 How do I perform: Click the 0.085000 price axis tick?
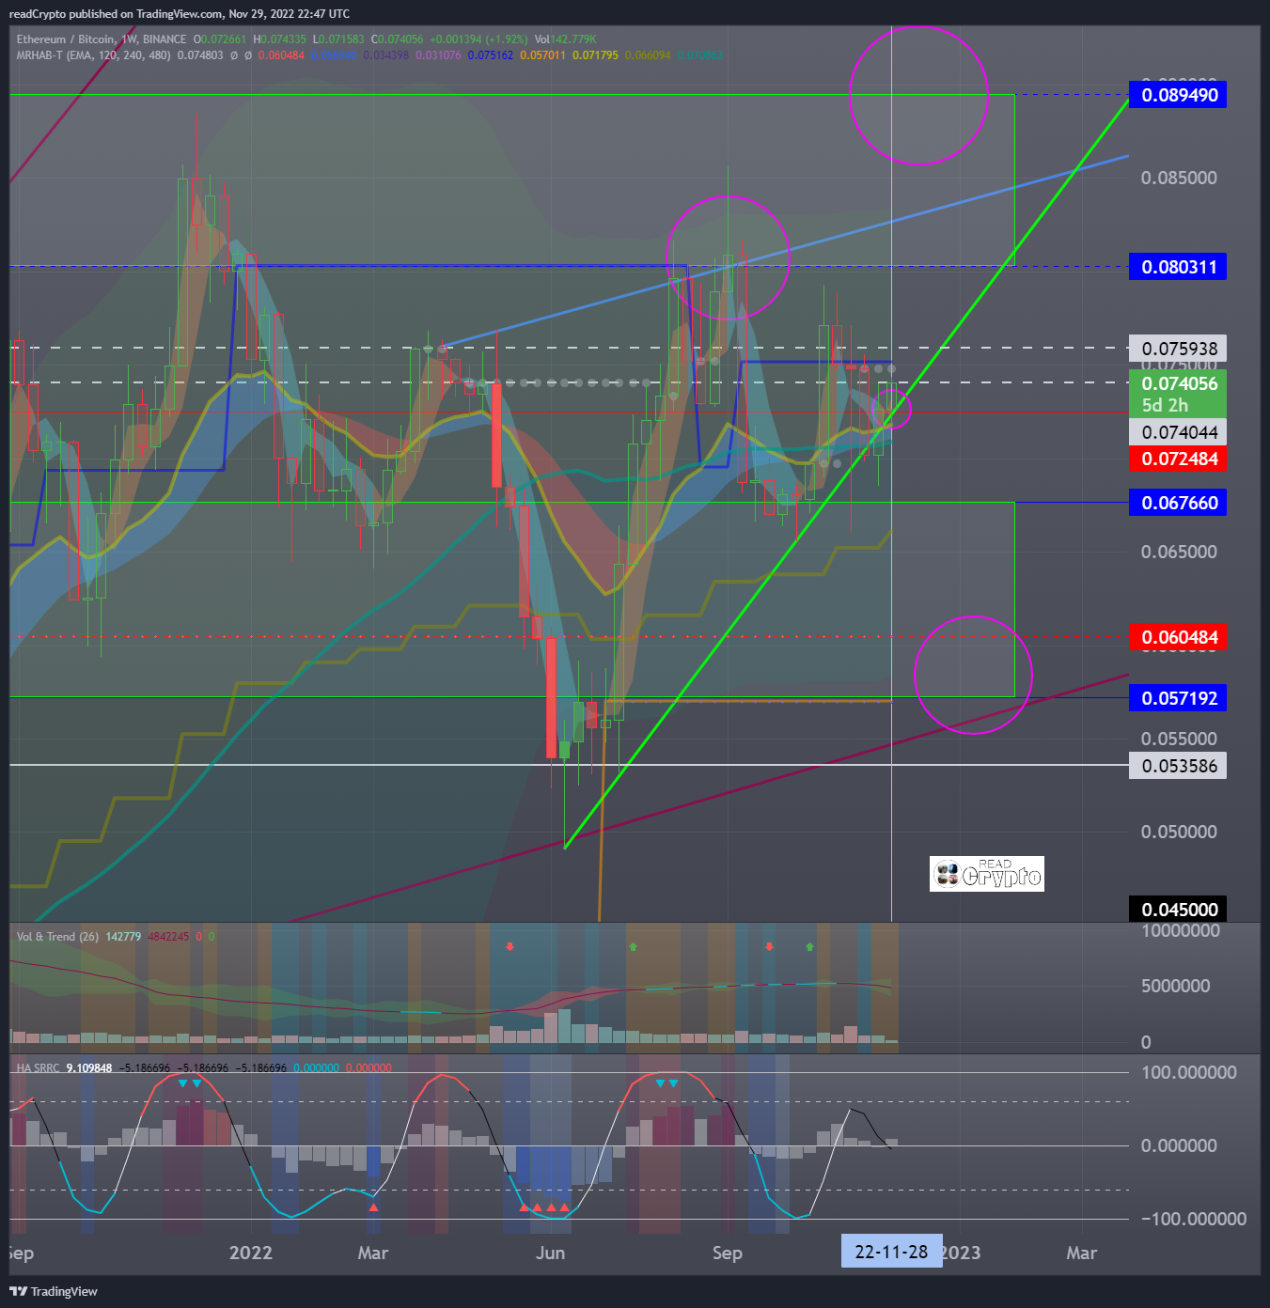pos(1179,178)
